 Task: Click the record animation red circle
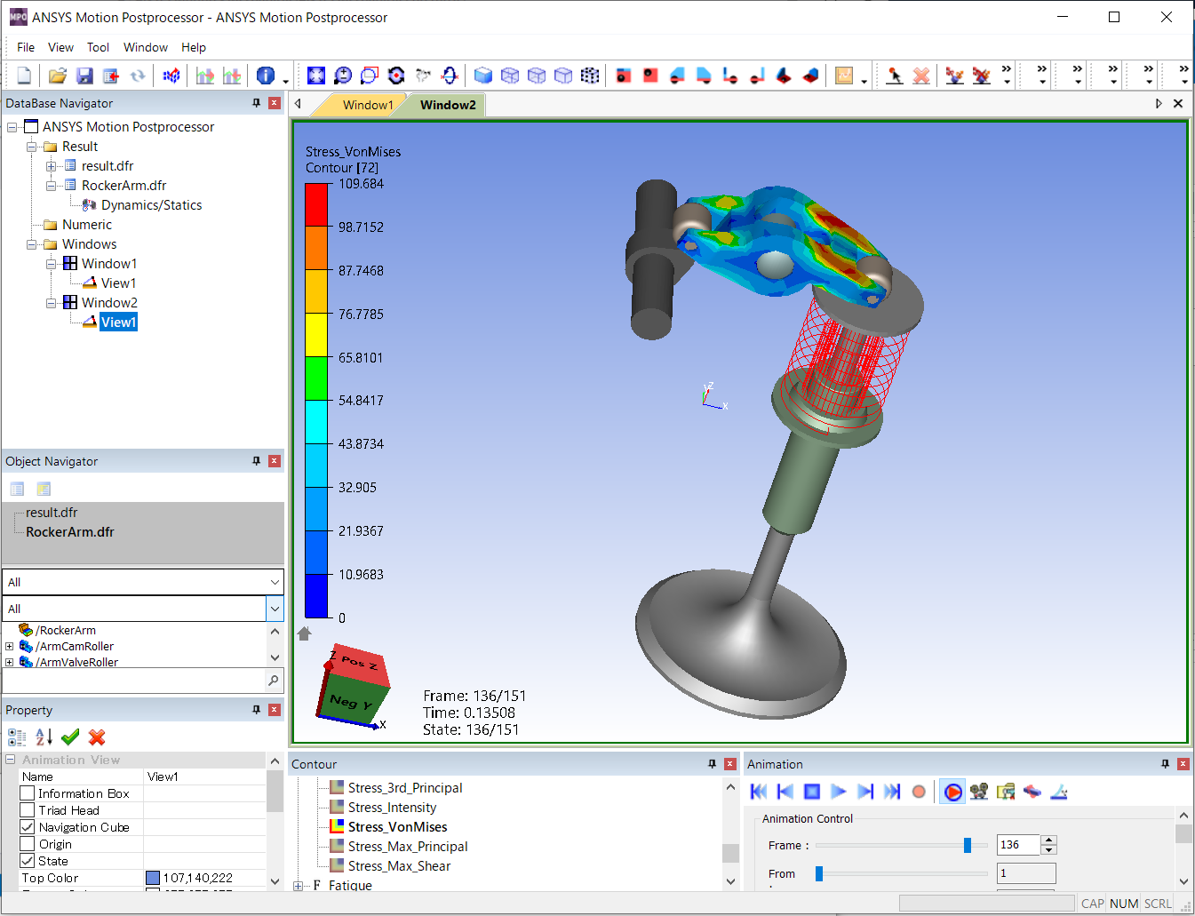click(919, 791)
